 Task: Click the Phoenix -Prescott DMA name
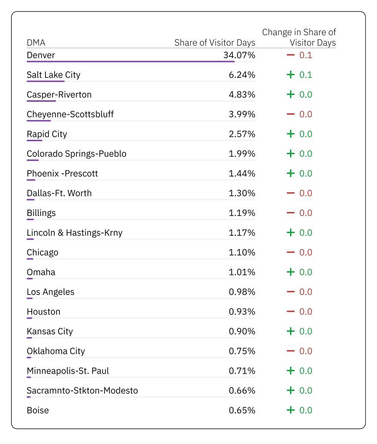tap(62, 174)
